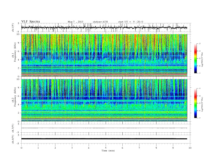Click the "ch.1(V)" axis label

(13, 27)
